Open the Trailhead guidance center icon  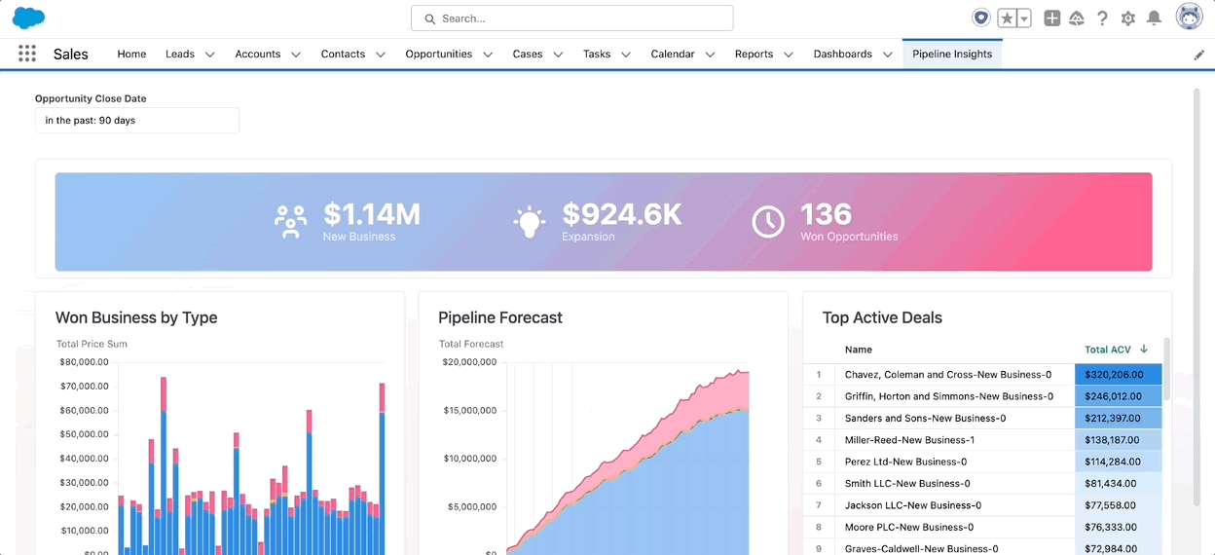[x=1077, y=18]
